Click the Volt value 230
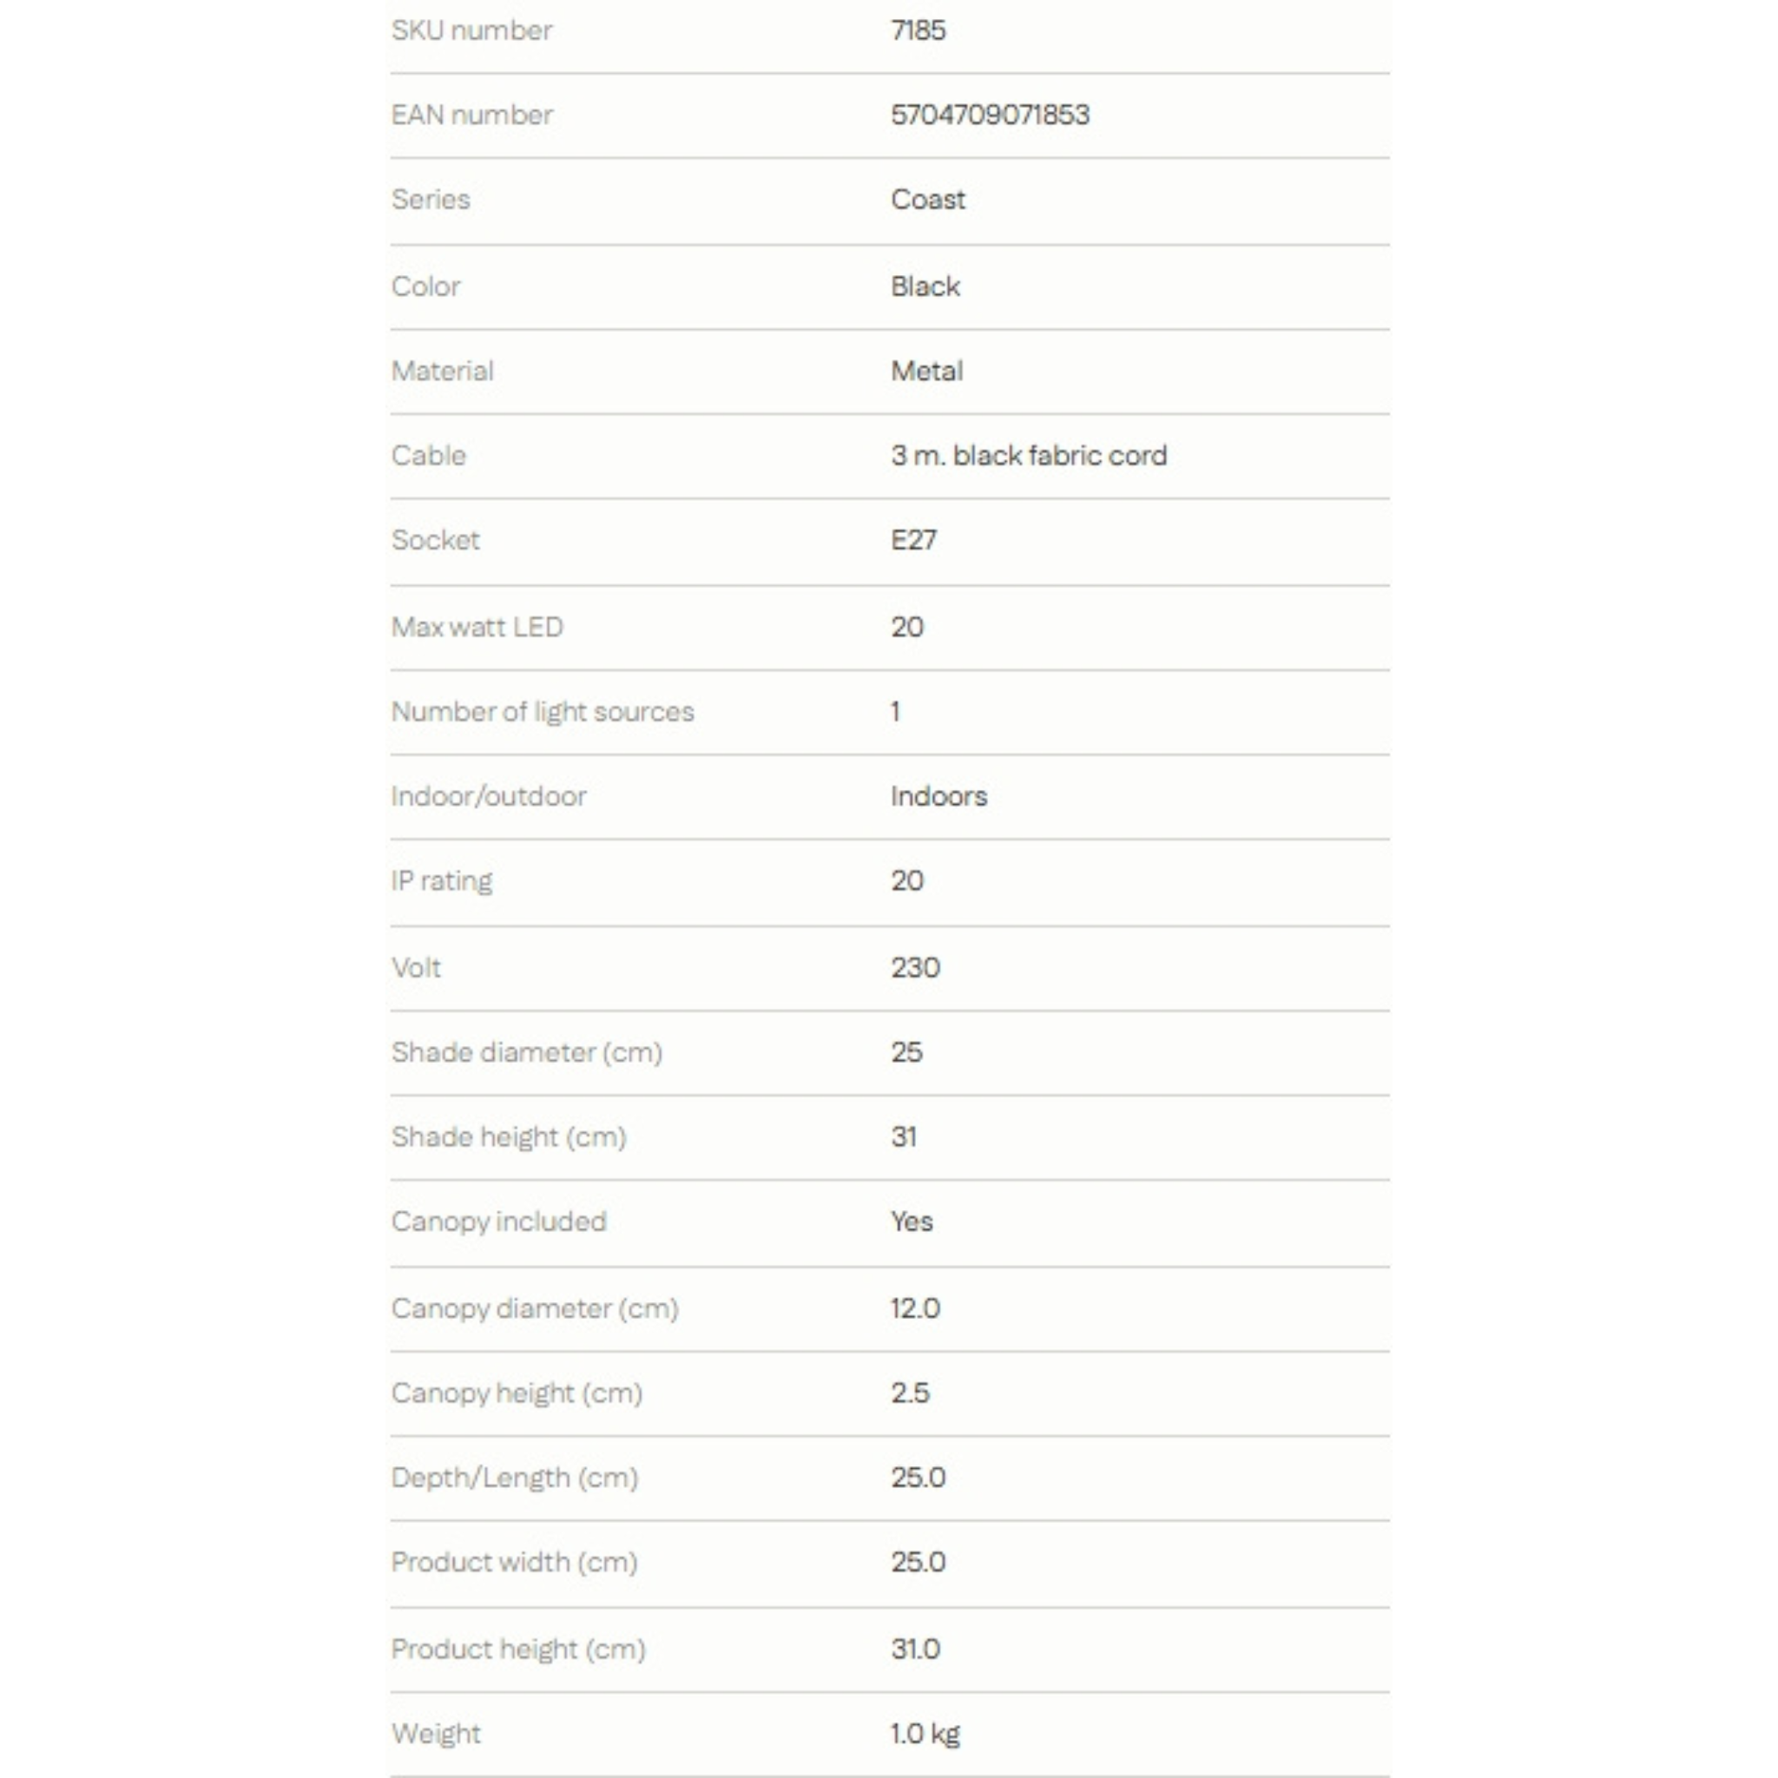This screenshot has height=1778, width=1778. point(915,967)
